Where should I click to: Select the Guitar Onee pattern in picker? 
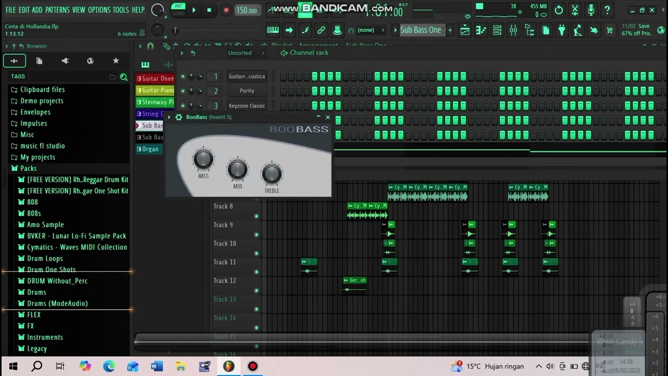pyautogui.click(x=155, y=78)
